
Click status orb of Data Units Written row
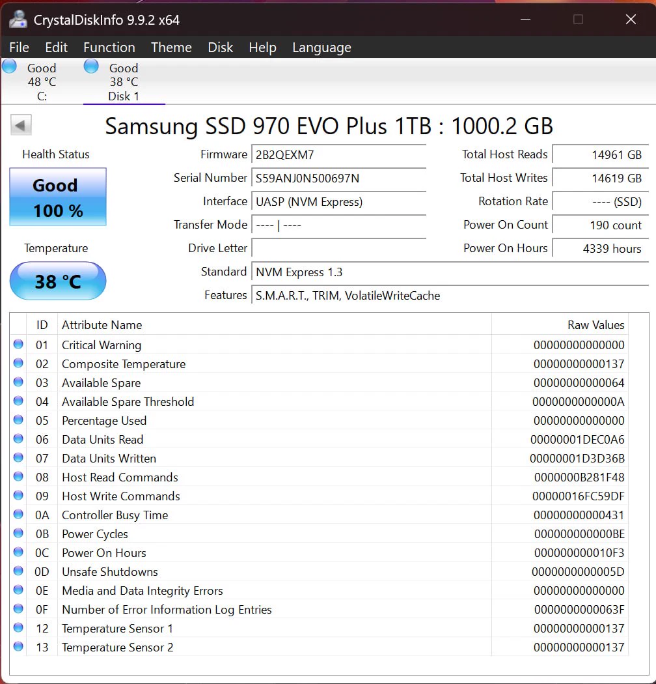coord(18,457)
